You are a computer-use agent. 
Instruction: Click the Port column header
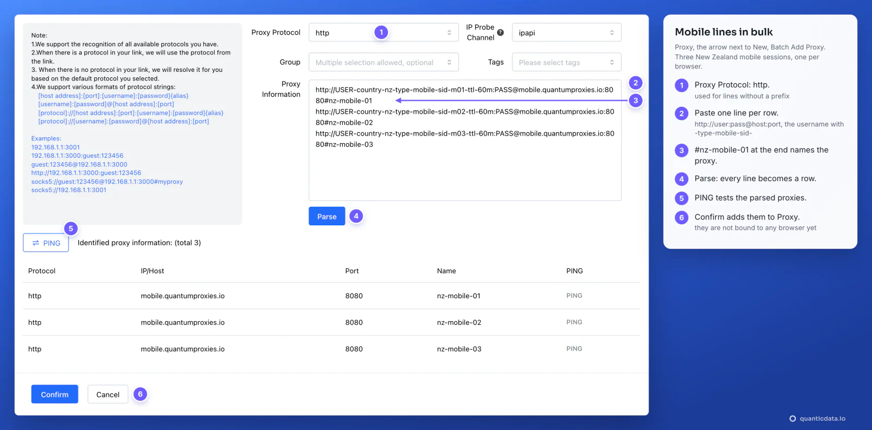coord(352,271)
